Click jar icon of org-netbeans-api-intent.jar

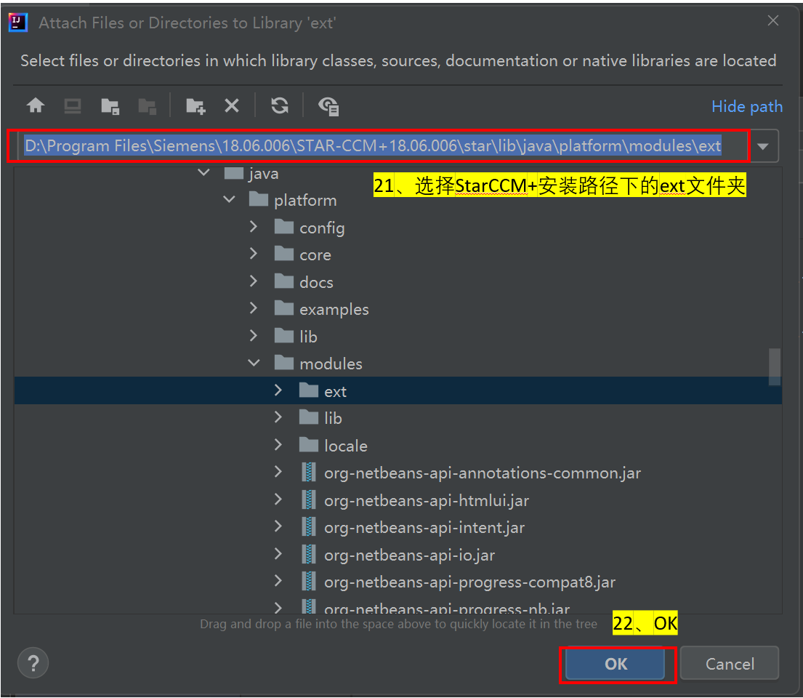[308, 527]
